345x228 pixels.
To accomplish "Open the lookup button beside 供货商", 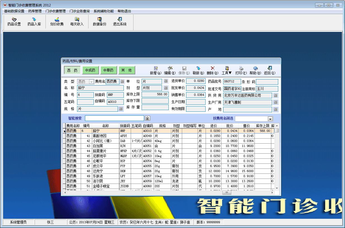I will pos(275,96).
